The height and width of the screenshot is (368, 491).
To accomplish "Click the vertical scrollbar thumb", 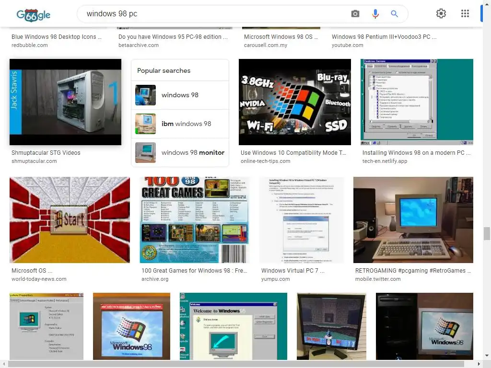I will pos(487,233).
